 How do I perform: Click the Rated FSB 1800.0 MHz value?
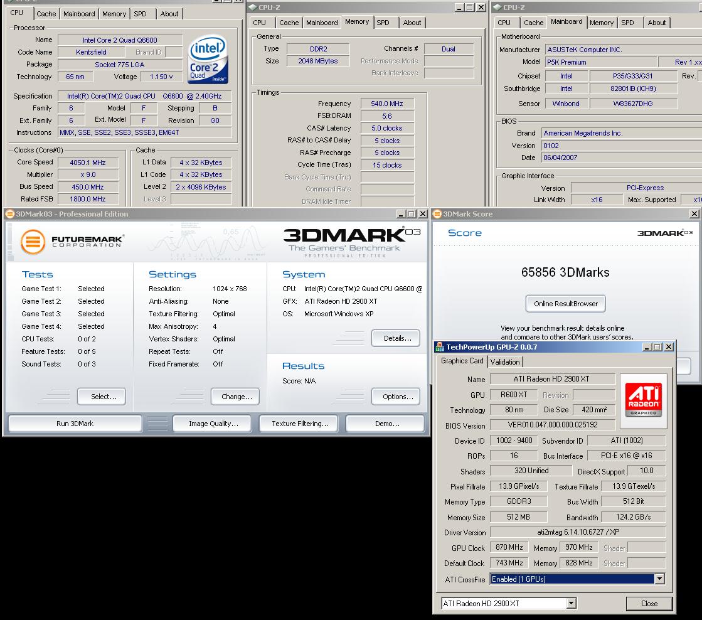(88, 199)
